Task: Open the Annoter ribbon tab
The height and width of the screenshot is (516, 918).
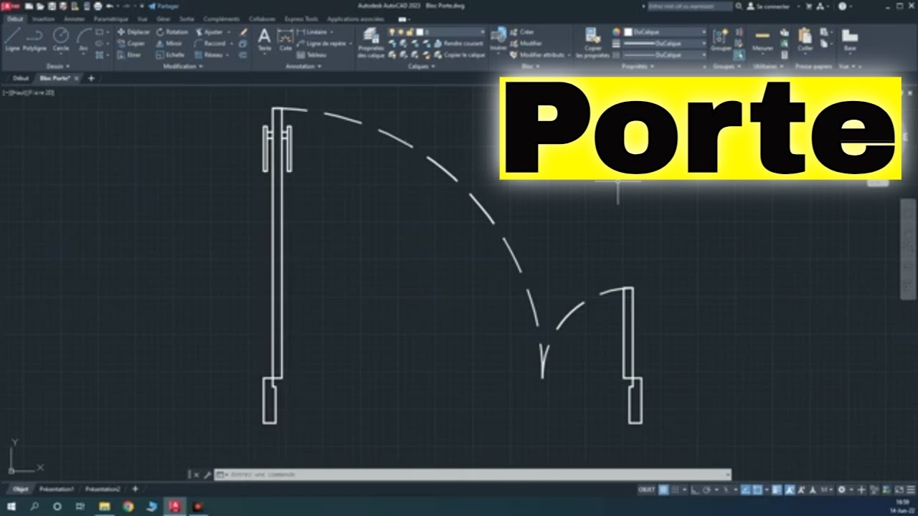Action: point(74,19)
